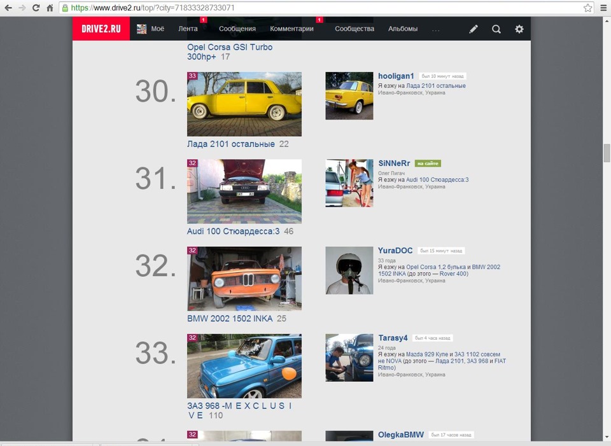Click the green HTTPS padlock icon

65,8
